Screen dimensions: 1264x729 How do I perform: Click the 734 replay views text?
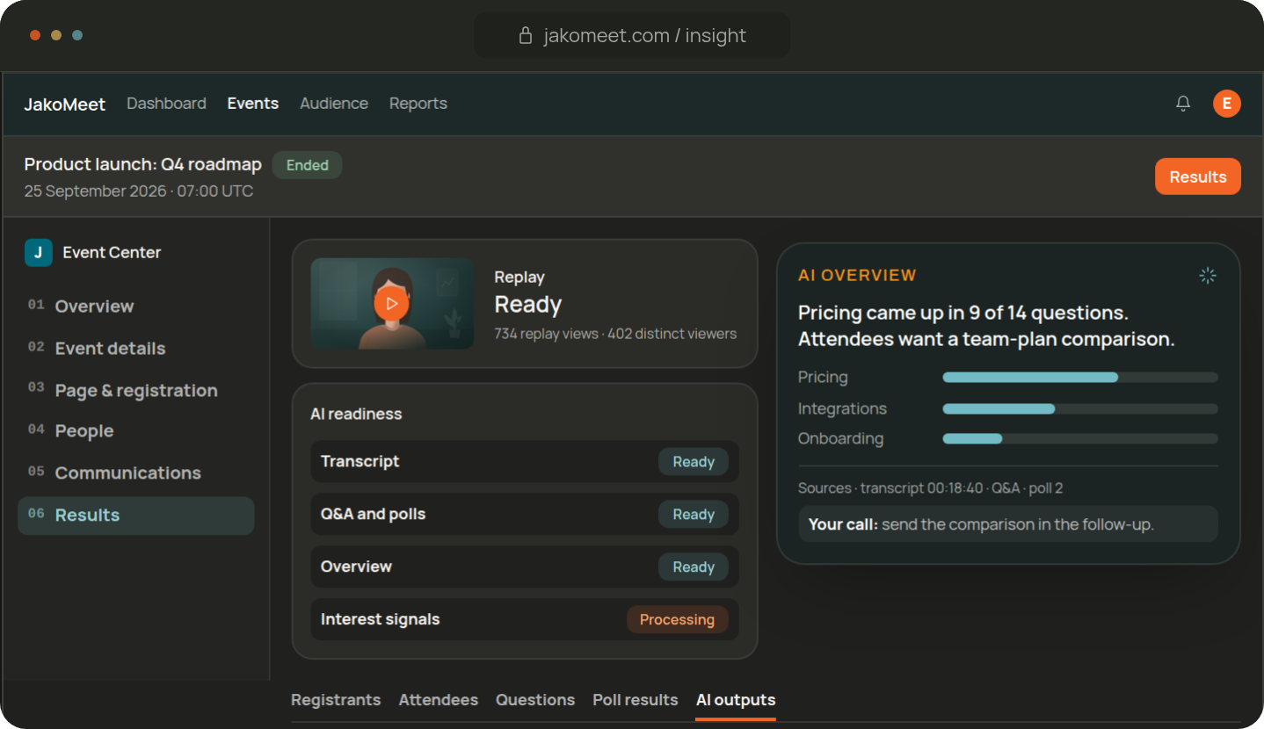point(546,334)
